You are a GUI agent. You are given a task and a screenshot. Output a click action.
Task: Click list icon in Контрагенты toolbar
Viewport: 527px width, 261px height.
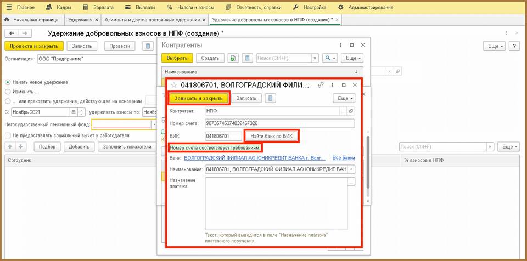pyautogui.click(x=248, y=58)
